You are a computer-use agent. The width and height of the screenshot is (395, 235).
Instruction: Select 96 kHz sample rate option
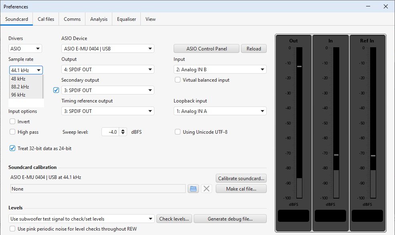point(26,95)
